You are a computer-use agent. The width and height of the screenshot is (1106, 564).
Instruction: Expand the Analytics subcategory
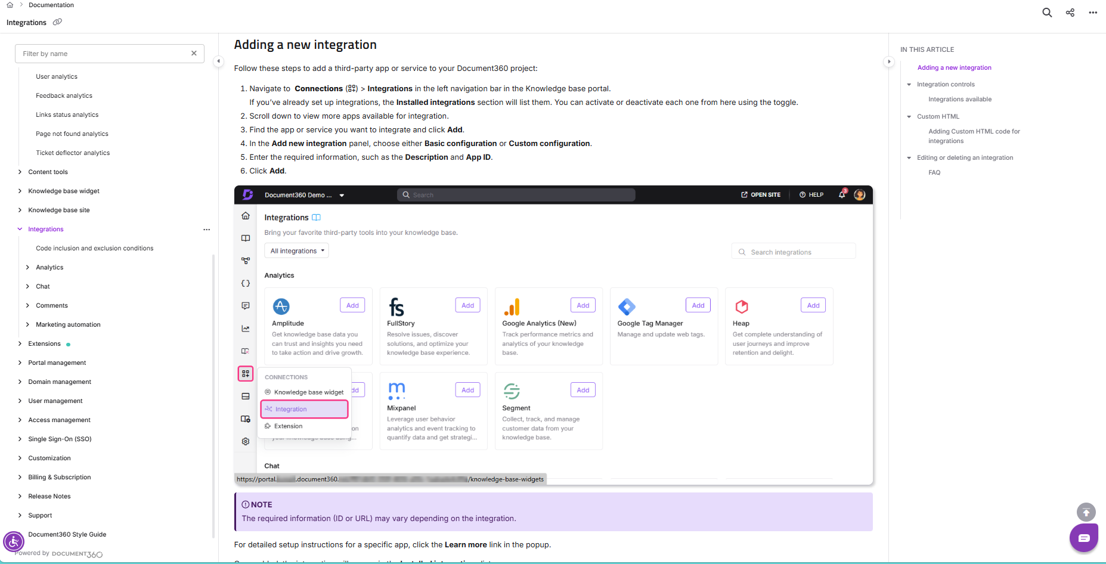pos(27,267)
